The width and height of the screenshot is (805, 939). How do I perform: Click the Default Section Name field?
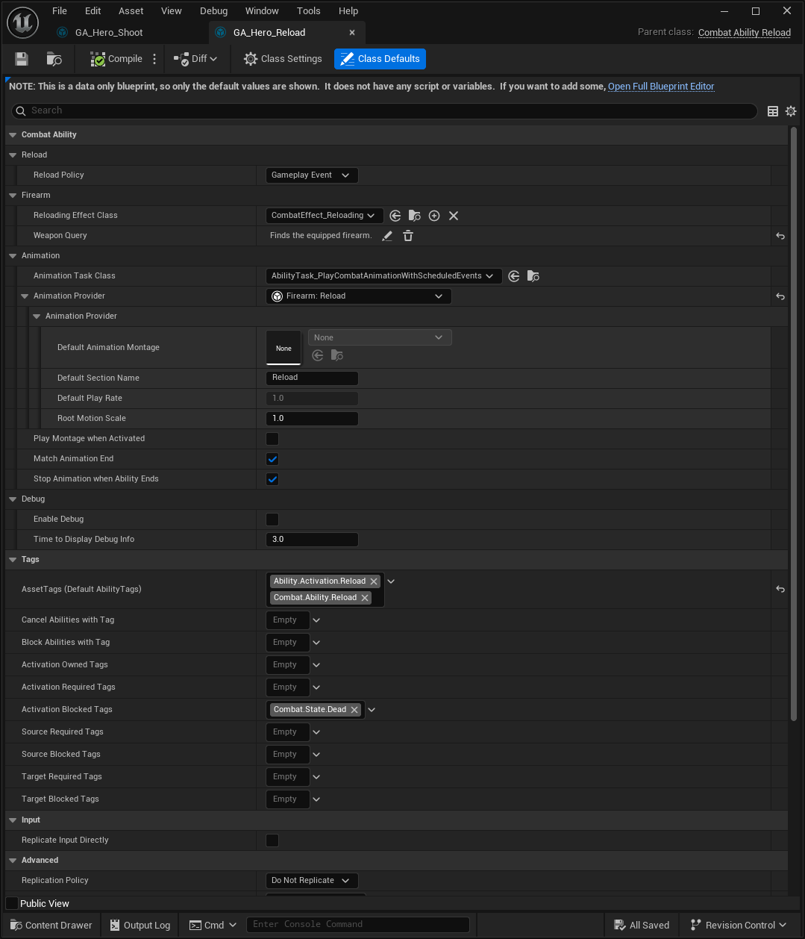pos(312,378)
